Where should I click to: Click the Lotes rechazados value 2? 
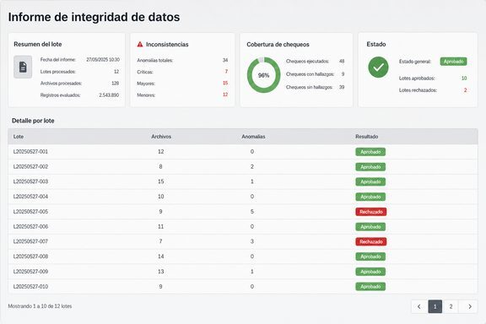tap(465, 90)
